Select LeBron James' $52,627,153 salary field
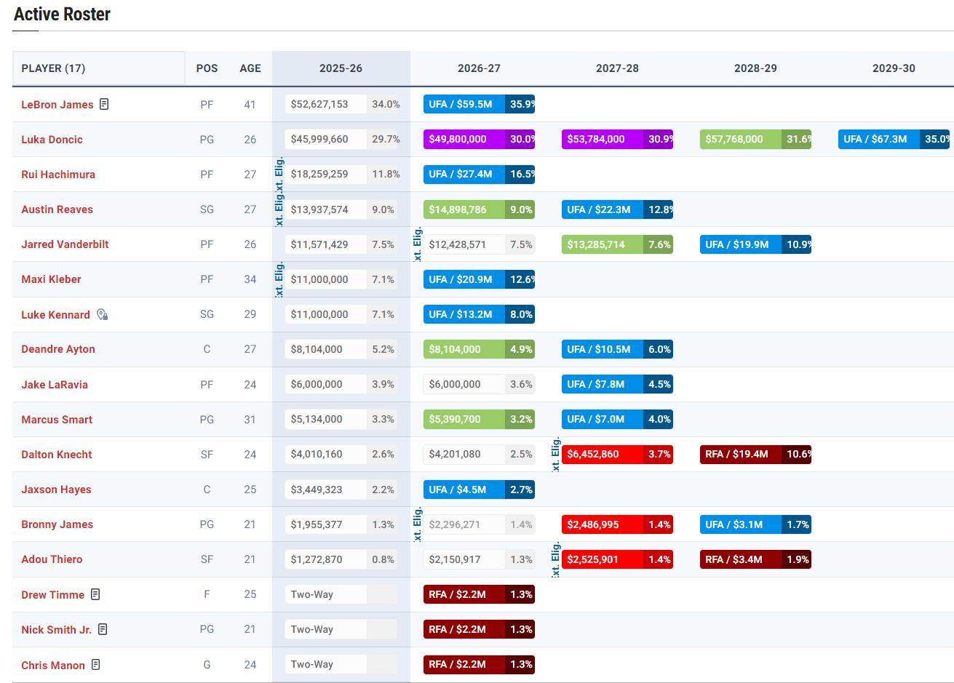 [325, 104]
